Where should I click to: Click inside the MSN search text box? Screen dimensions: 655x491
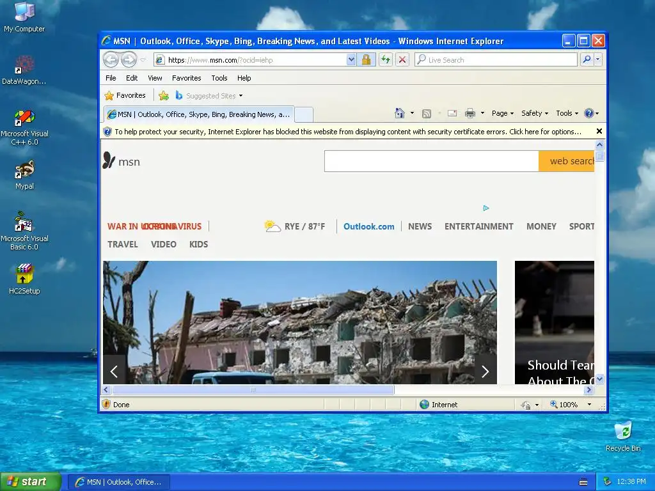click(x=432, y=161)
